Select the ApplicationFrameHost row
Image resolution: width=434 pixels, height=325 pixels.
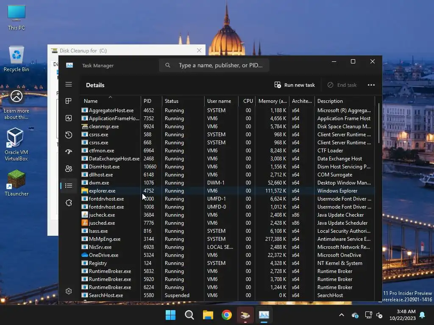[x=228, y=118]
